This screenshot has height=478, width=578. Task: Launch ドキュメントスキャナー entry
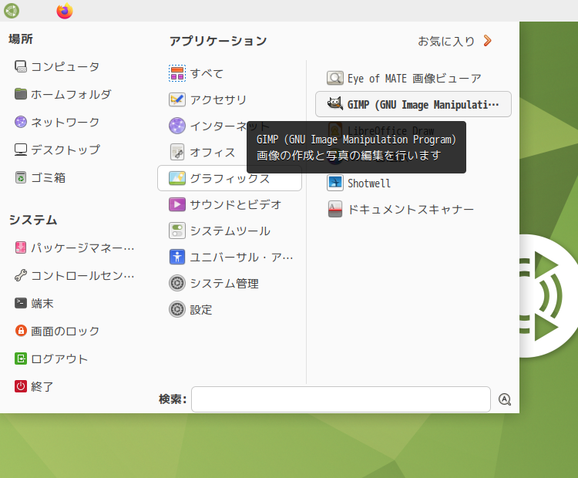point(411,209)
